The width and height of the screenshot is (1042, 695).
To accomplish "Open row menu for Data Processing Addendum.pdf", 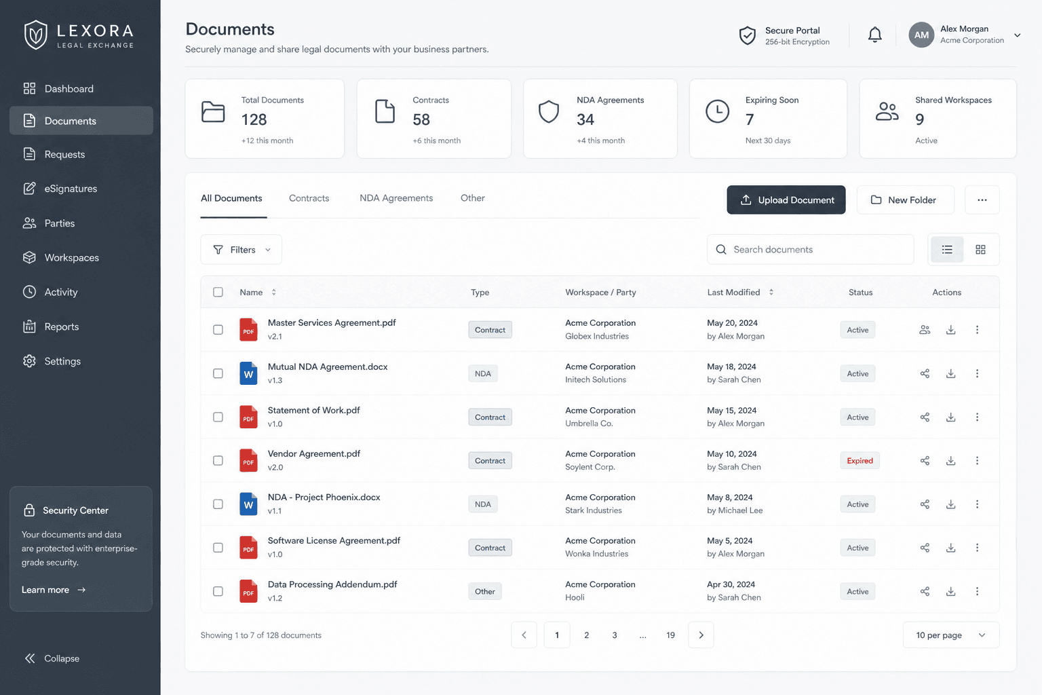I will pyautogui.click(x=977, y=591).
